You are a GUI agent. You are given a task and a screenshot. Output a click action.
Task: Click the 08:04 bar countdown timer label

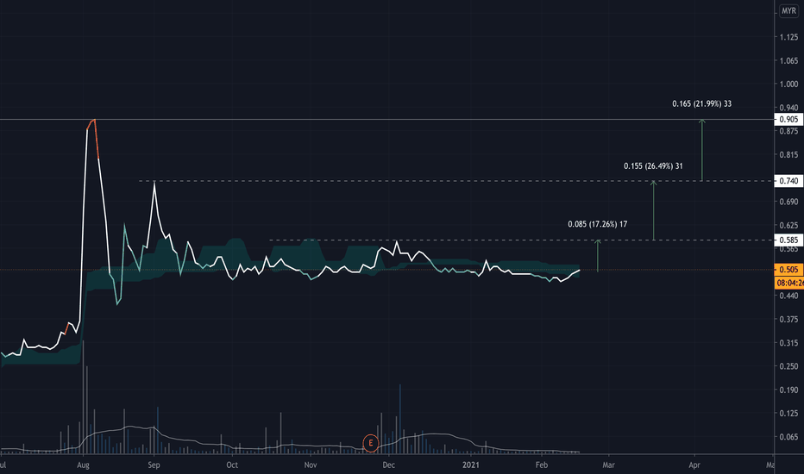tap(789, 283)
